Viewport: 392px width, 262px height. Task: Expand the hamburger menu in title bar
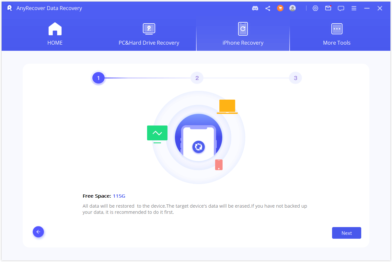354,8
